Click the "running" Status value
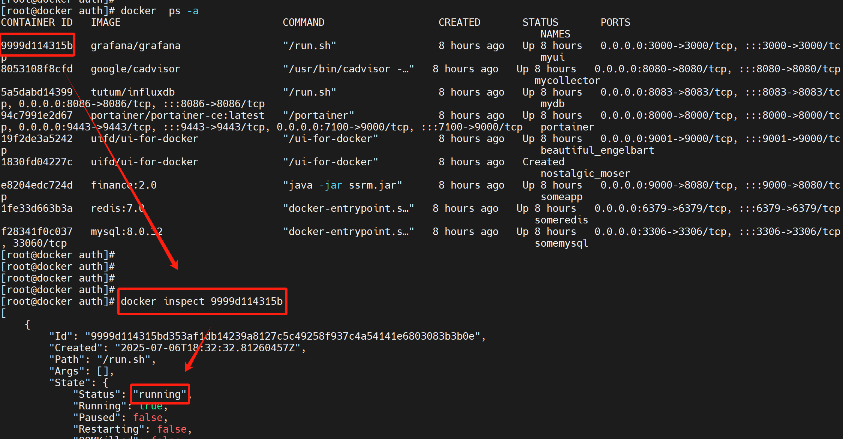 [160, 394]
